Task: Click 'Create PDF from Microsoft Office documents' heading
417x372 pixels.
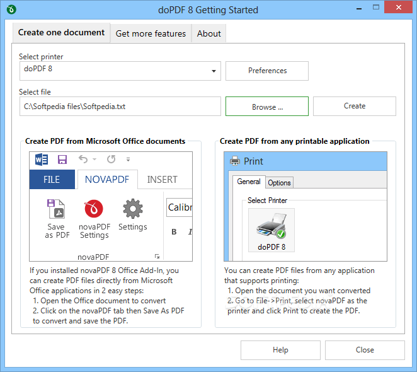Action: 105,141
